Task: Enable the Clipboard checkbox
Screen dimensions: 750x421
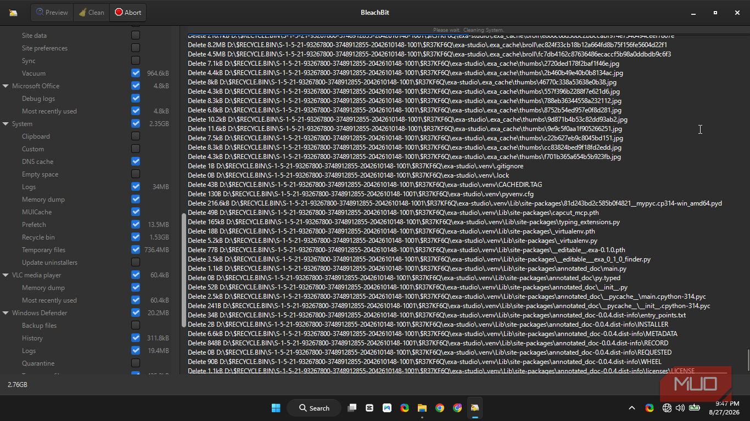Action: [136, 136]
